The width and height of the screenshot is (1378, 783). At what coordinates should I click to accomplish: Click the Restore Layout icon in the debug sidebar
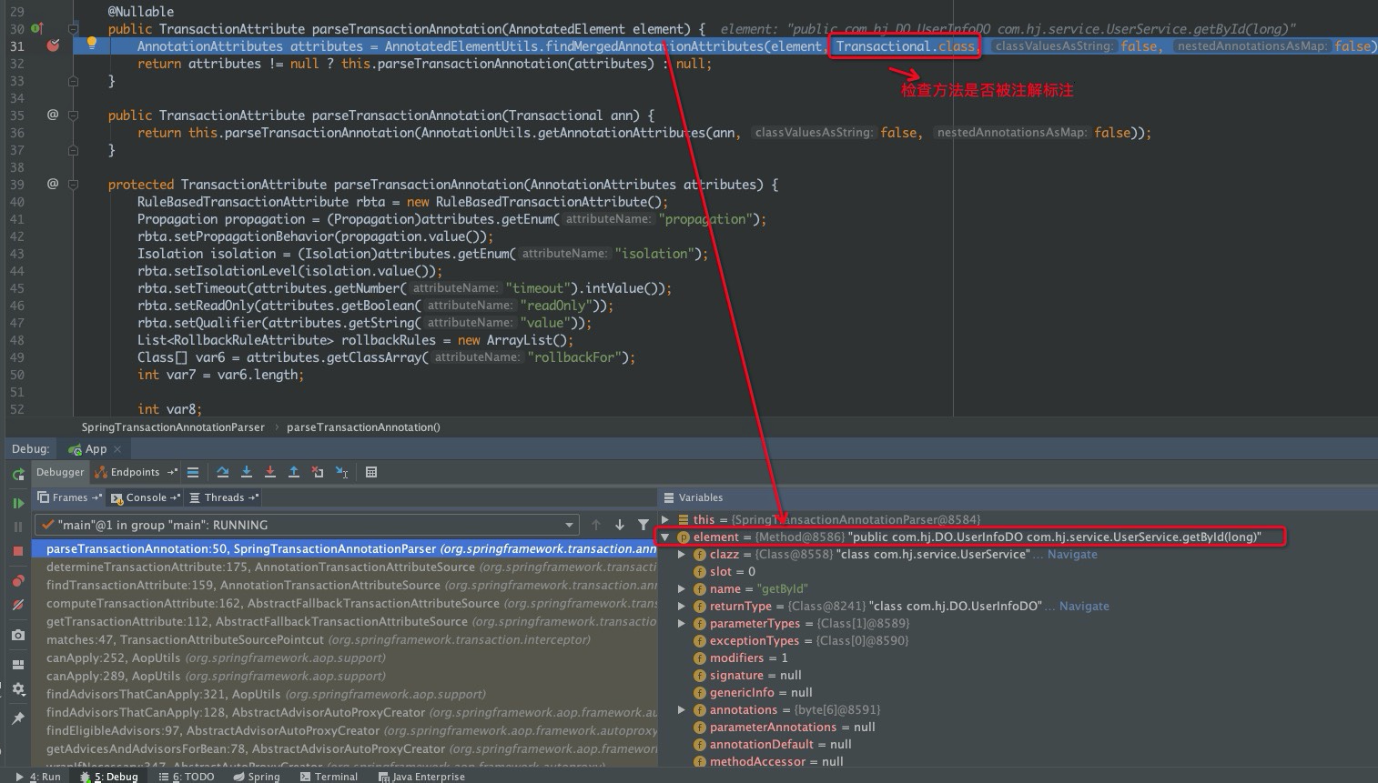point(18,665)
